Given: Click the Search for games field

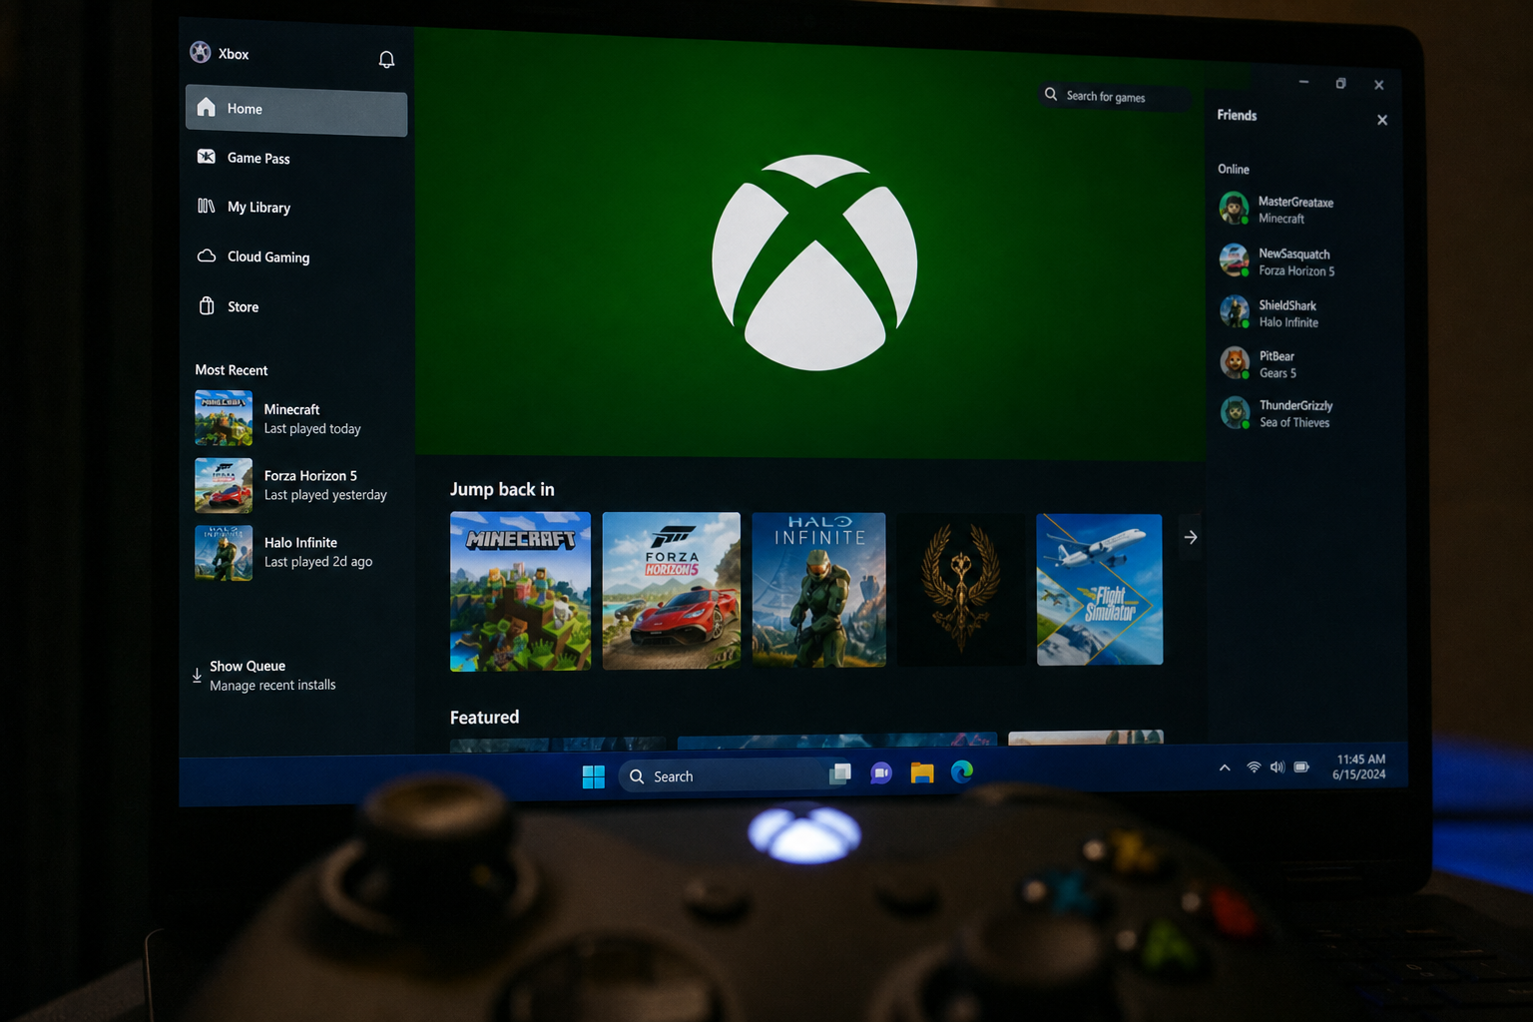Looking at the screenshot, I should 1115,97.
